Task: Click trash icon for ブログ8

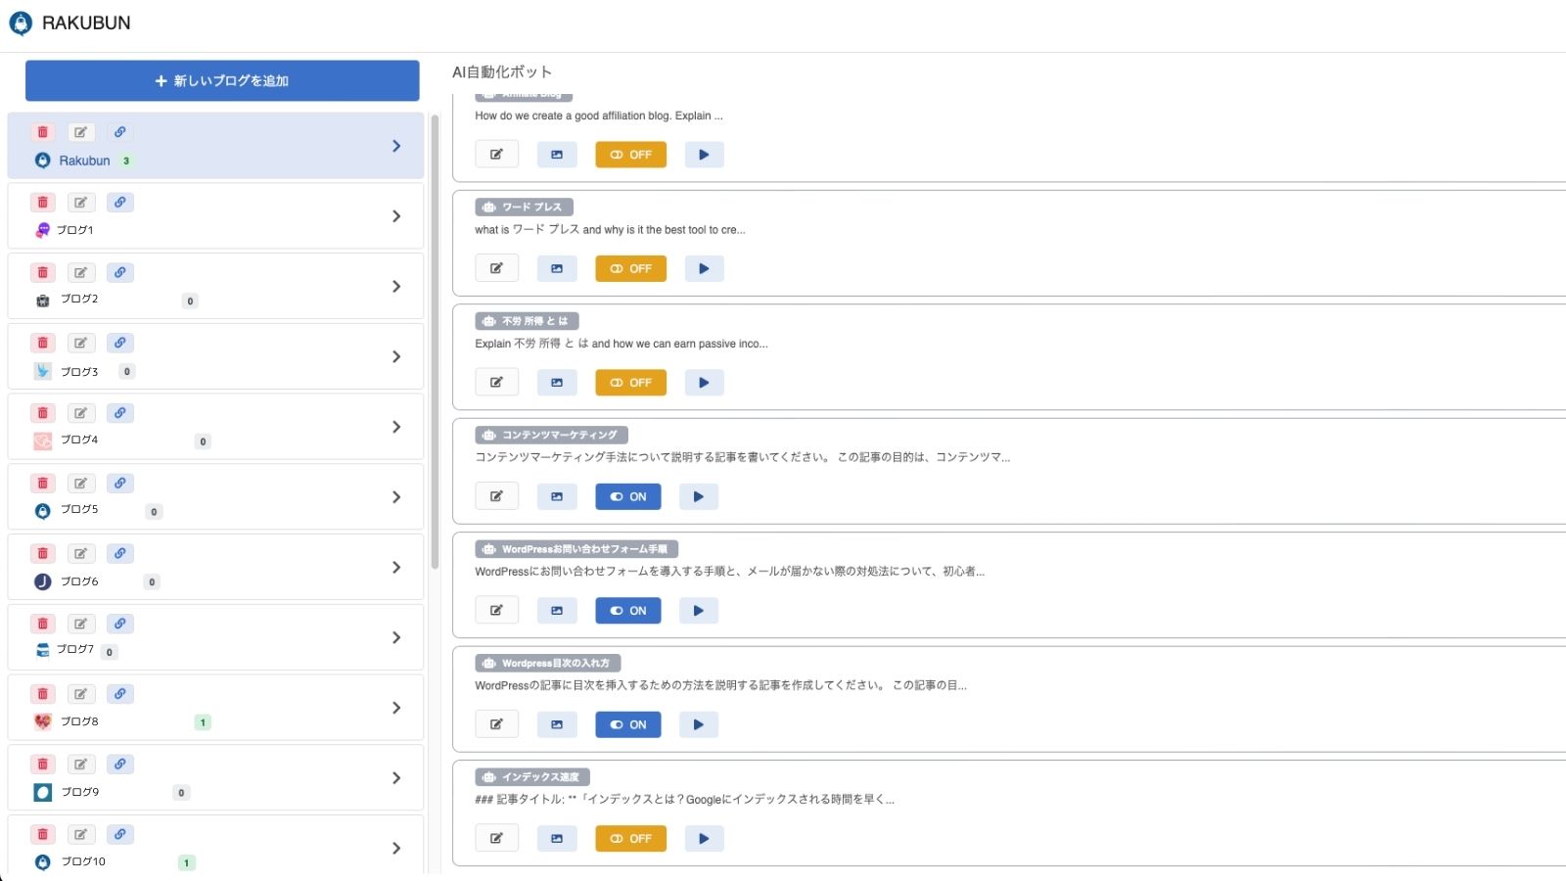Action: [42, 694]
